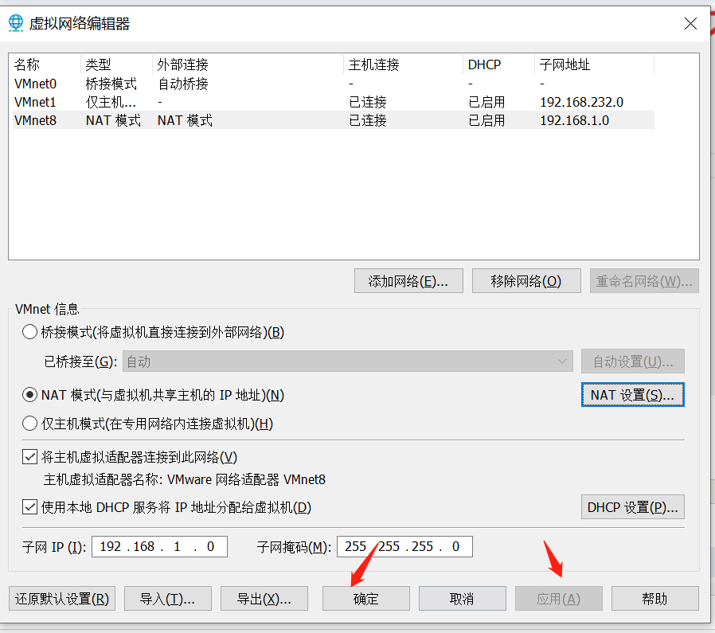
Task: Open the 已桥接至 dropdown
Action: coord(347,361)
